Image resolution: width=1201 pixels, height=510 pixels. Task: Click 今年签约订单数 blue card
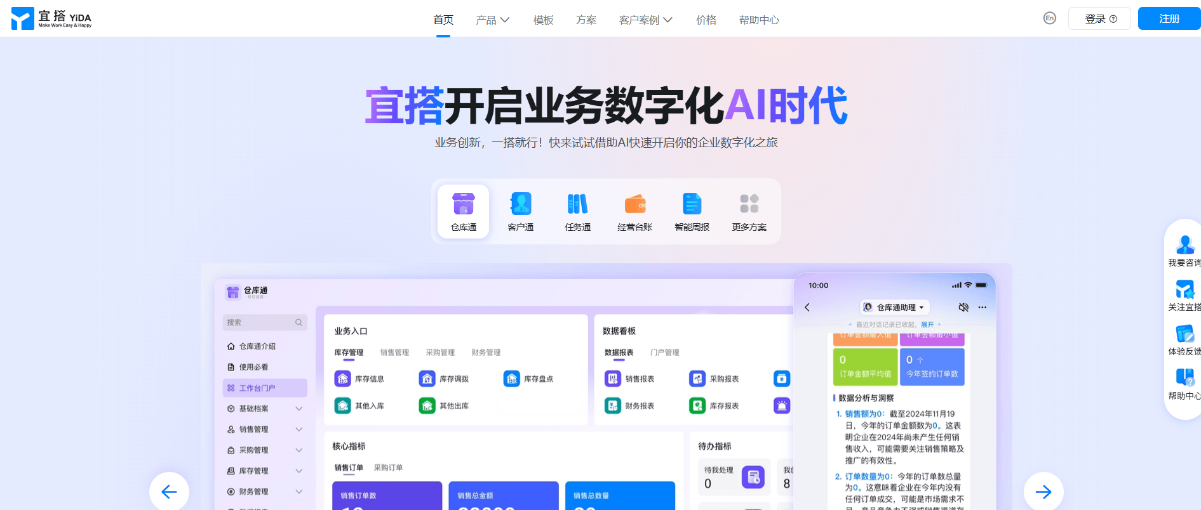click(932, 367)
